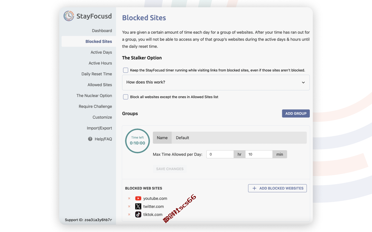Click the Help/FAQ question mark icon
Viewport: 372px width, 232px height.
(90, 139)
